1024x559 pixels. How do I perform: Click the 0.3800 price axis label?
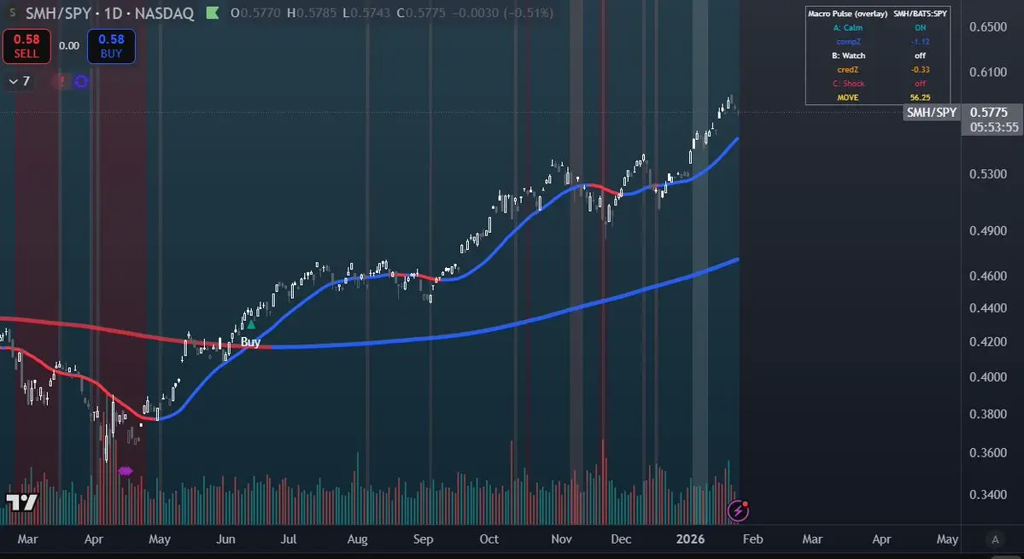(988, 414)
